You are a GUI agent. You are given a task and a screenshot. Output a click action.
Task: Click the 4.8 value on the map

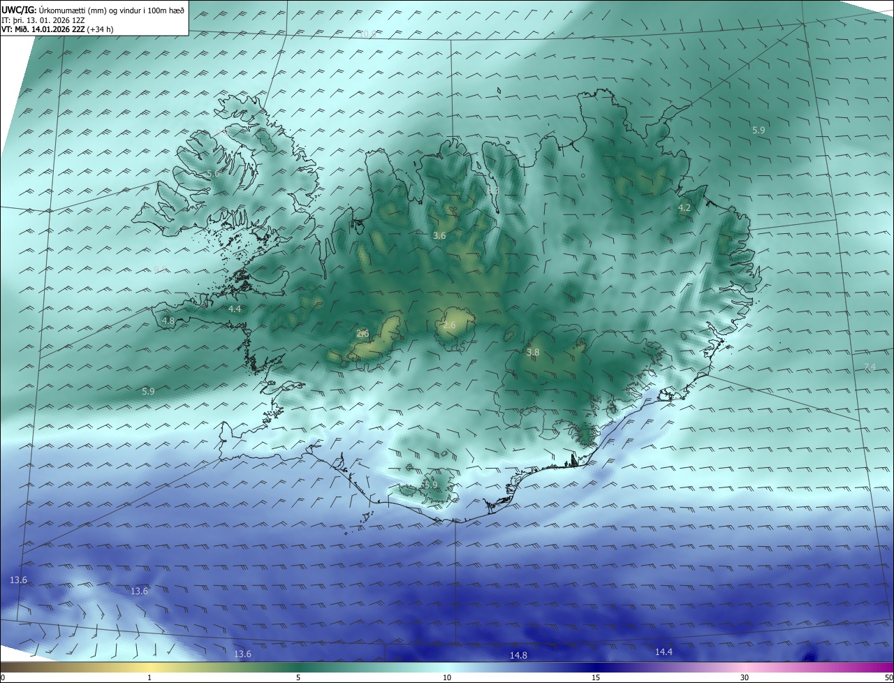coord(168,321)
